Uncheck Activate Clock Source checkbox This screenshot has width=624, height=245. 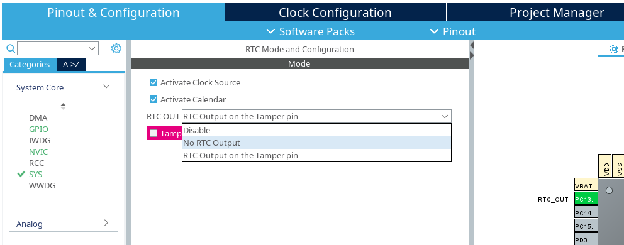point(153,82)
